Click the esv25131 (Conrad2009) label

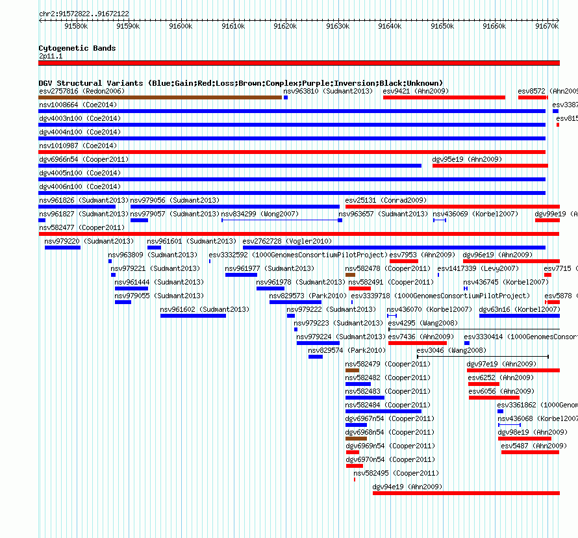coord(386,200)
